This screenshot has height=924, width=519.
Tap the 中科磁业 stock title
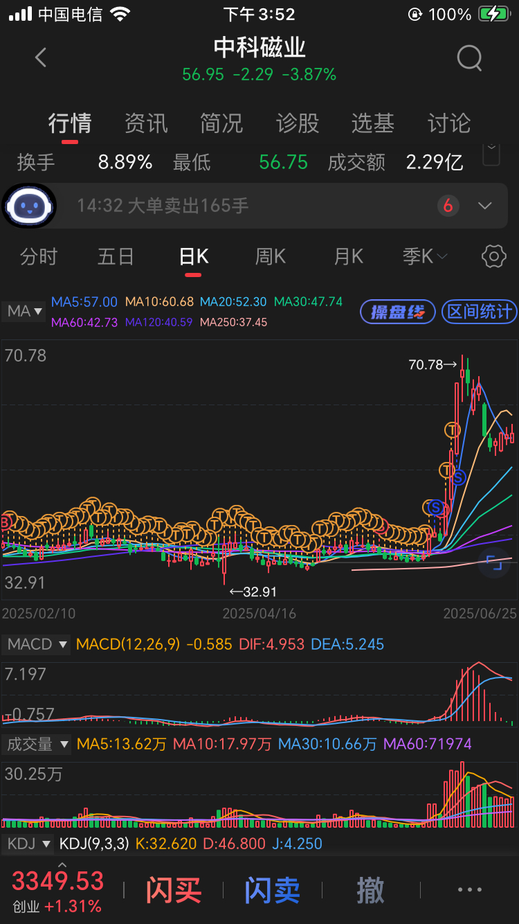tap(259, 47)
